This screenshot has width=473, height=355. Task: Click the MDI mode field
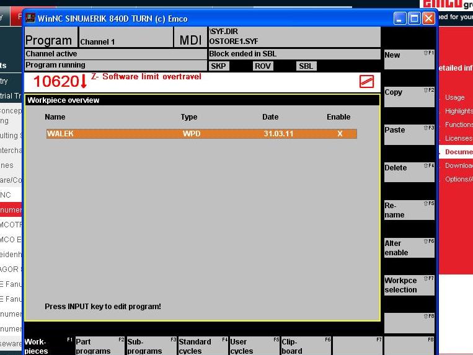point(191,37)
